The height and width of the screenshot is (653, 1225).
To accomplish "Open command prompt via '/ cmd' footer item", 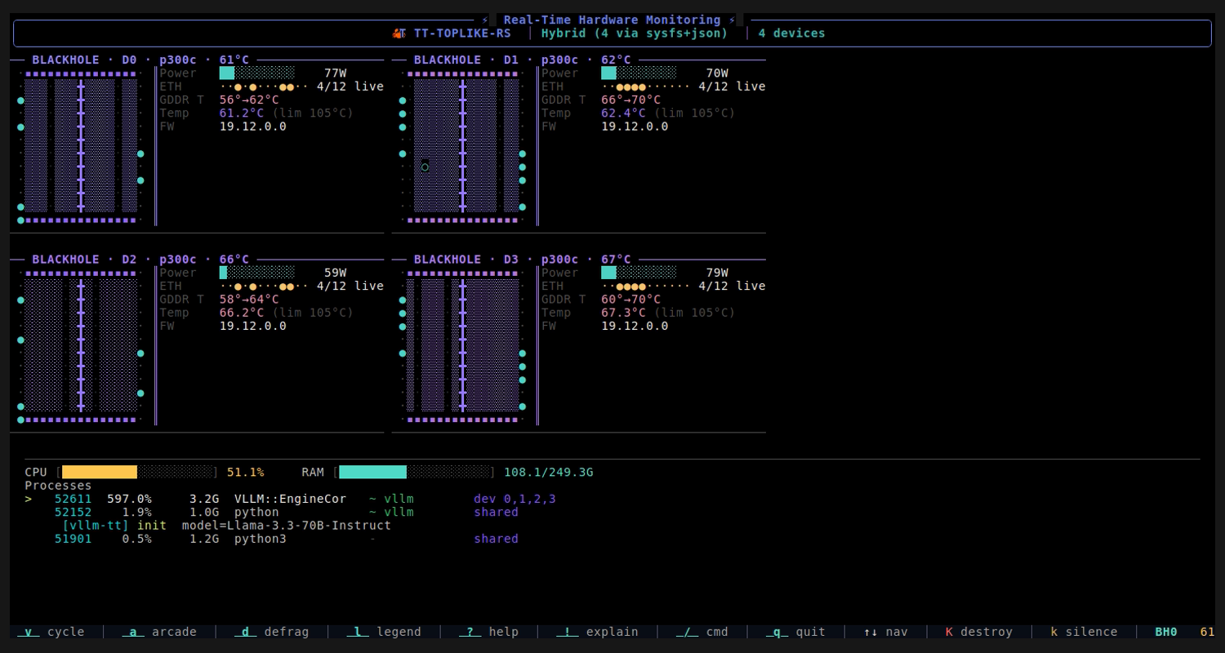I will (x=702, y=632).
